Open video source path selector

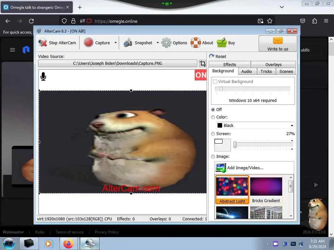tap(117, 63)
